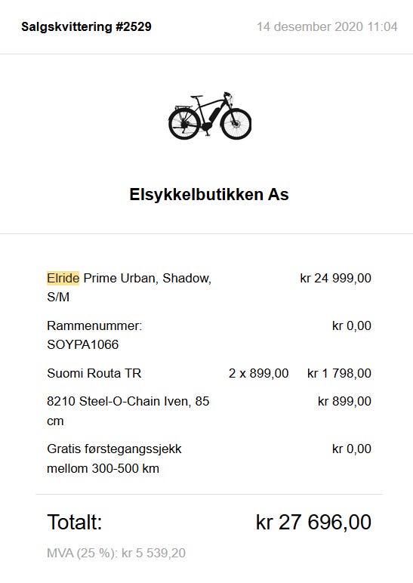Screen dimensions: 413x583
Task: Click the chain lock price kr 899,00
Action: pos(344,402)
